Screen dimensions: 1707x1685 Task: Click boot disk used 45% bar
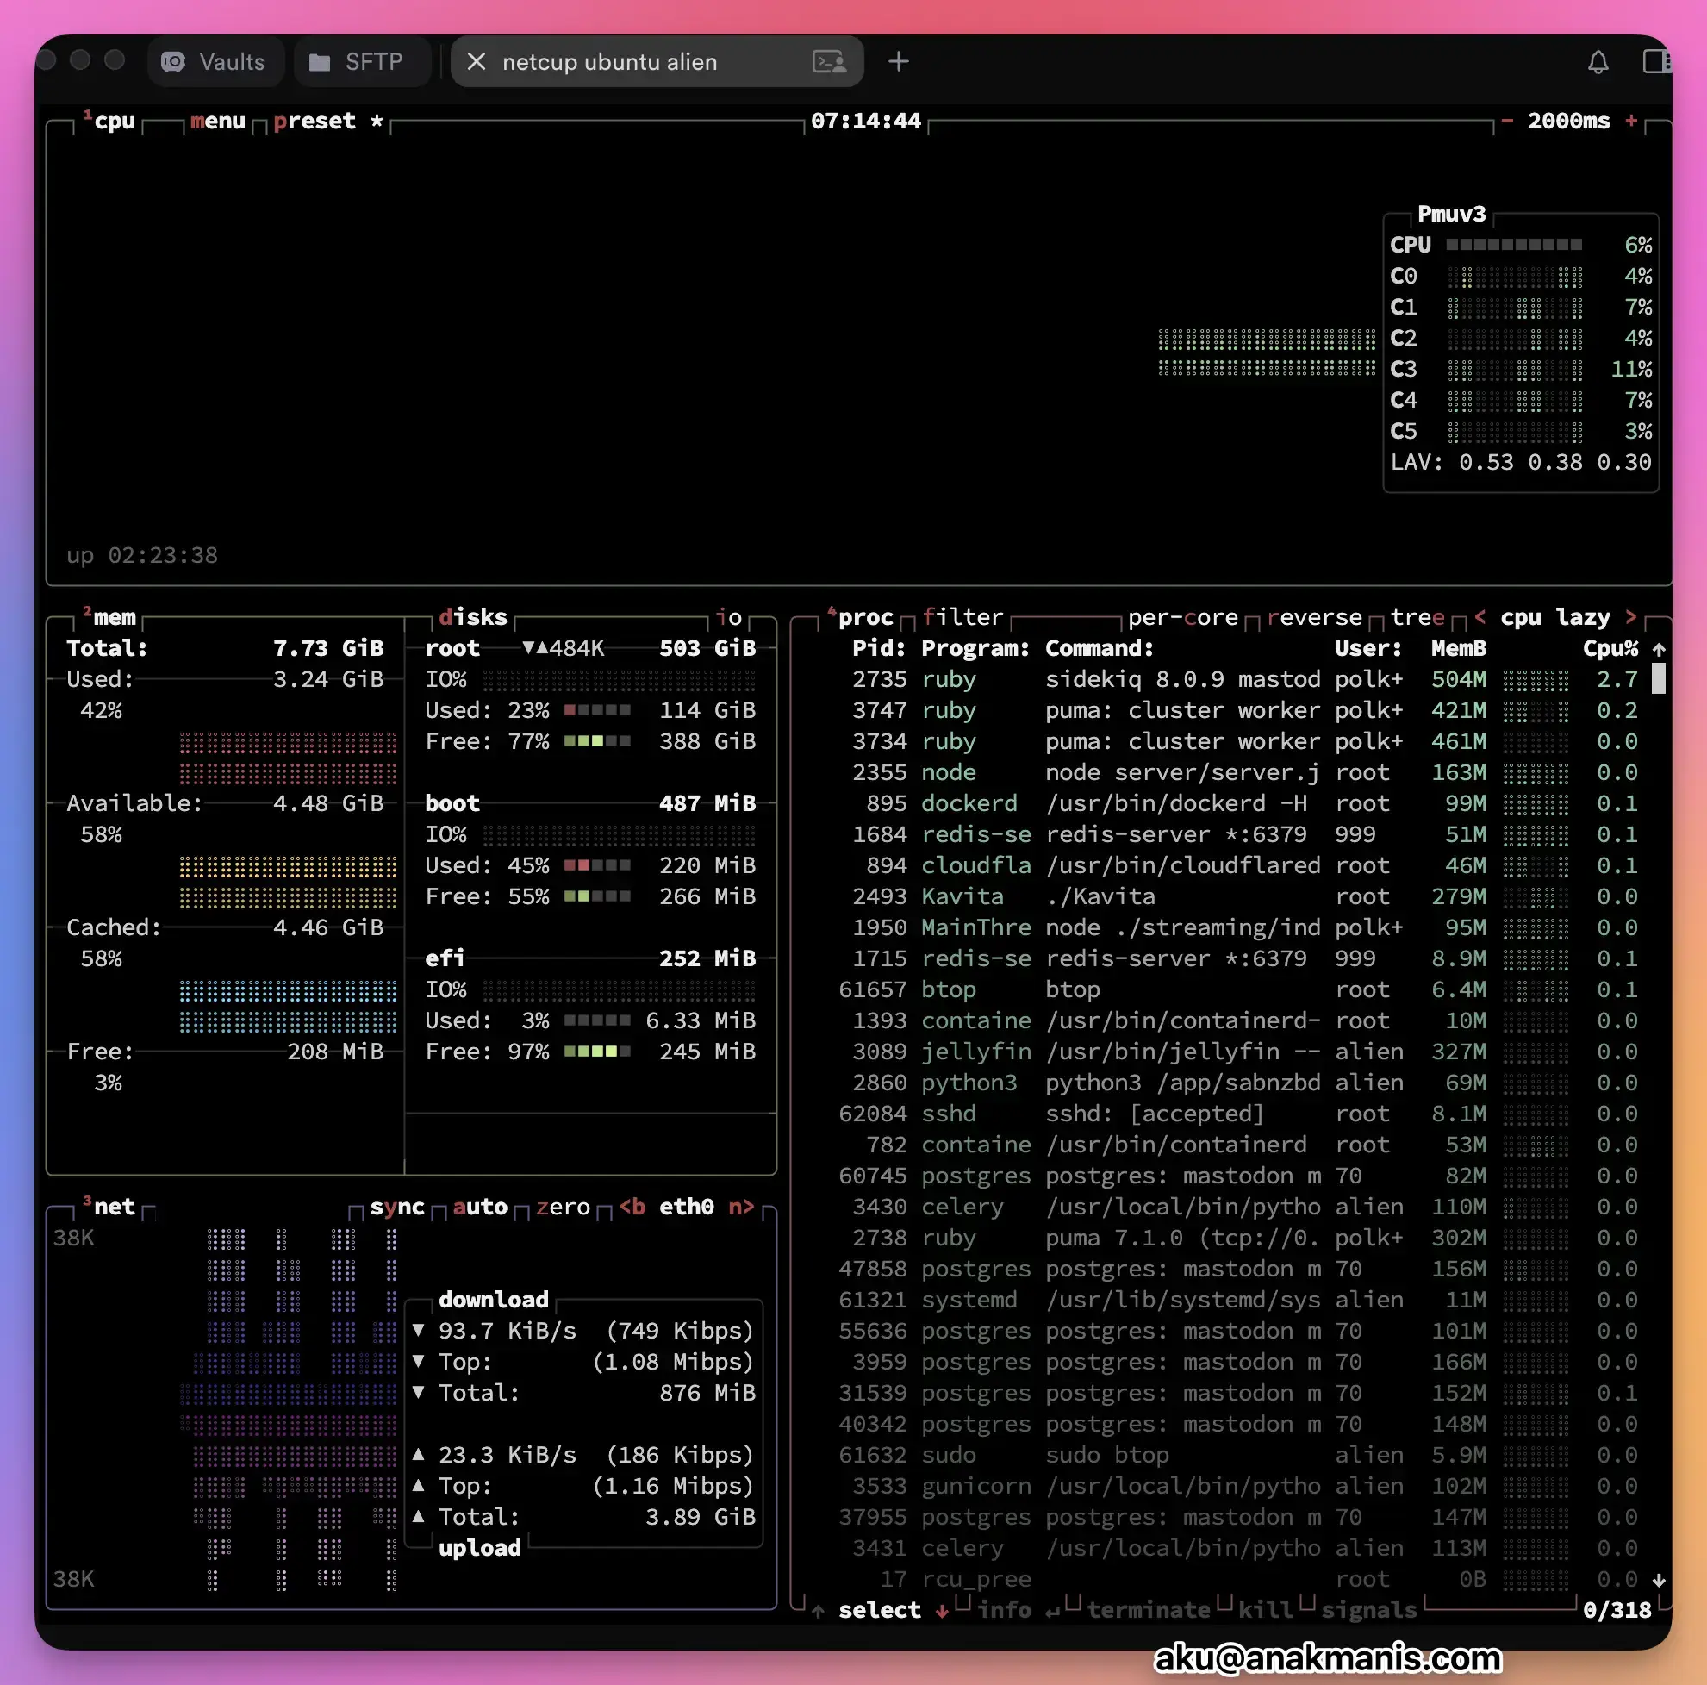[597, 865]
